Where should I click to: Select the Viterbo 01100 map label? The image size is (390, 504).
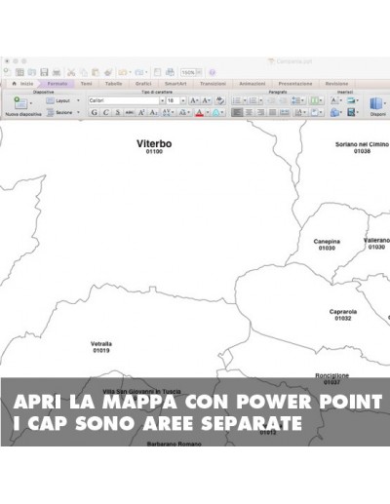pyautogui.click(x=154, y=146)
